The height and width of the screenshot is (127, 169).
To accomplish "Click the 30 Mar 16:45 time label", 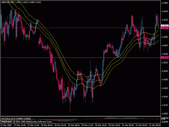I will [101, 125].
